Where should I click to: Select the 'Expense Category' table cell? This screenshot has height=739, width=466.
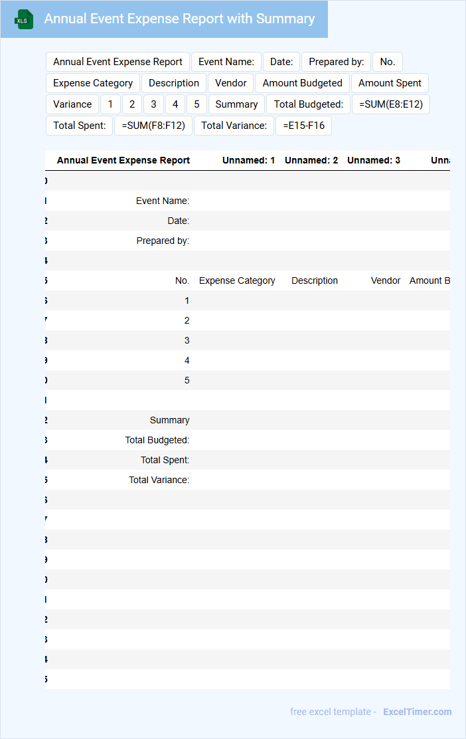(237, 280)
